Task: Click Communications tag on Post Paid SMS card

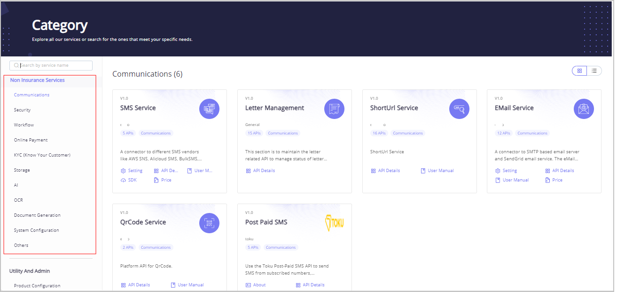Action: (x=281, y=248)
